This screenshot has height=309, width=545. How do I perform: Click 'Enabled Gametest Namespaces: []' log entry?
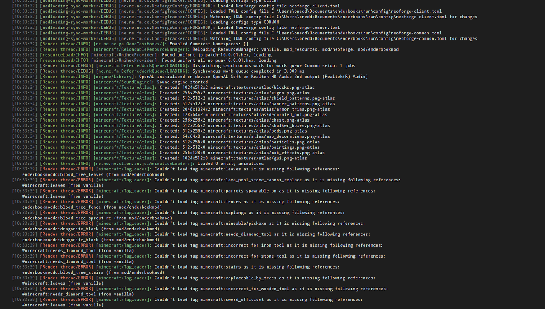[130, 44]
